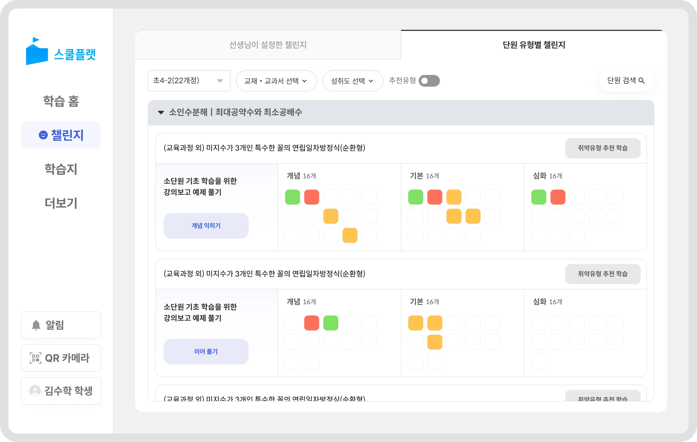
Task: Click the 이어 풀기 button
Action: pyautogui.click(x=206, y=351)
